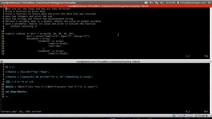The image size is (212, 119).
Task: Click the 'Bot' scroll indicator in bottom pane
Action: (206, 111)
